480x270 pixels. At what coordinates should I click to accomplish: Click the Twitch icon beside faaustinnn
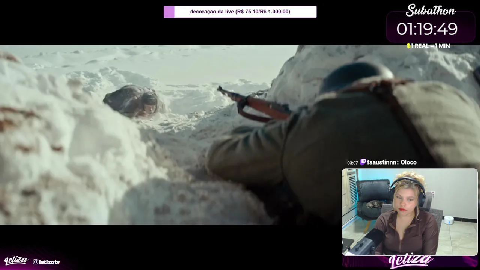[x=363, y=162]
